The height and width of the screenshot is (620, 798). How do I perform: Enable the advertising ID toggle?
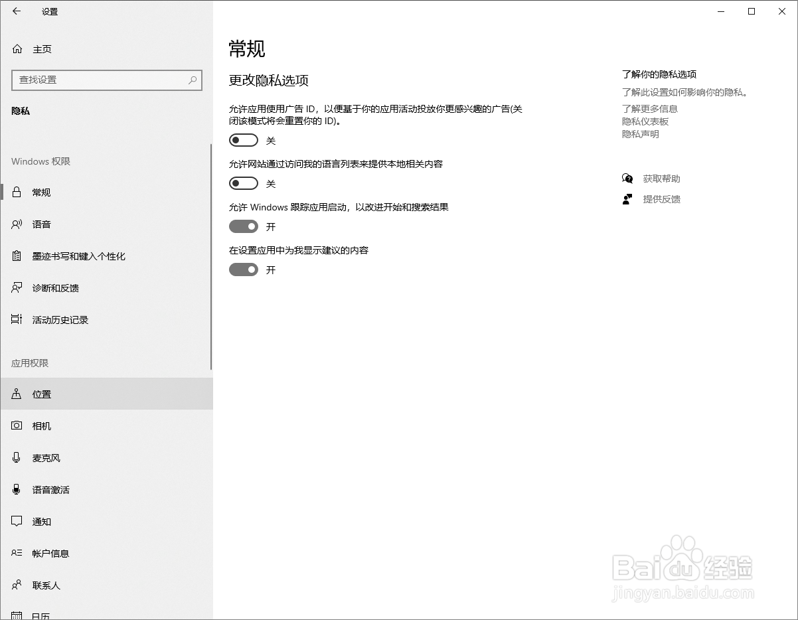coord(243,139)
